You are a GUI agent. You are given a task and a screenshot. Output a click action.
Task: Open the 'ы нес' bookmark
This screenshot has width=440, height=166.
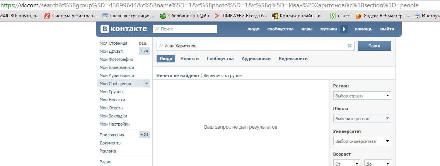pos(340,16)
